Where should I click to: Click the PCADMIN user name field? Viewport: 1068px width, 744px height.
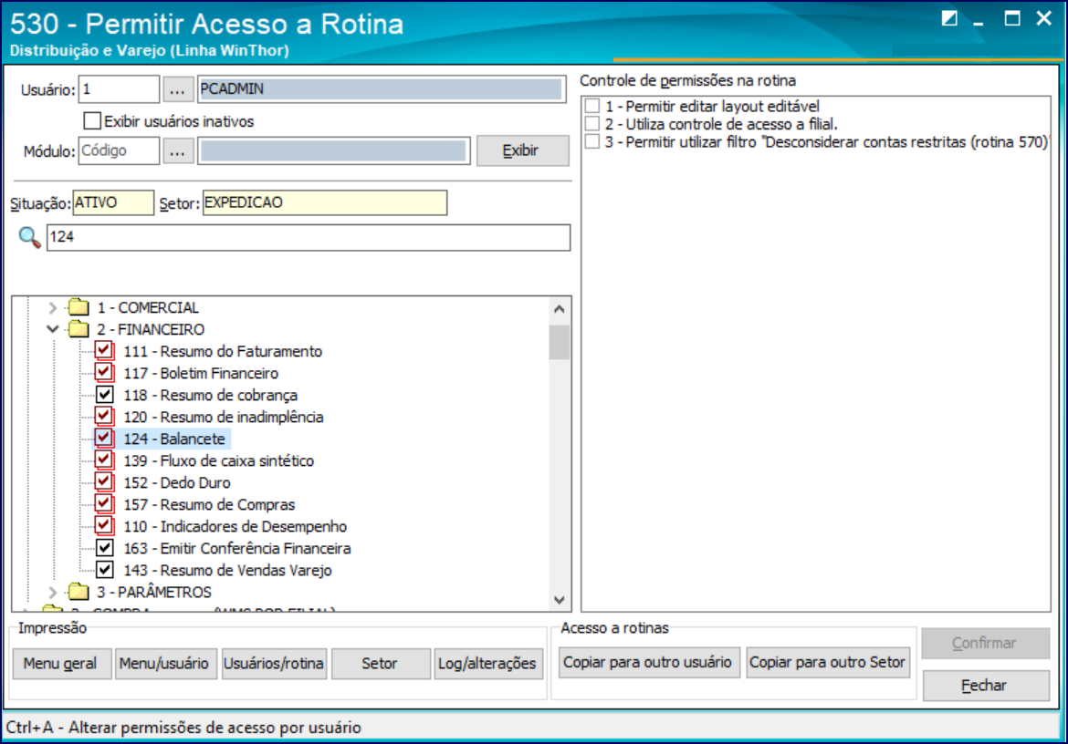(x=382, y=89)
